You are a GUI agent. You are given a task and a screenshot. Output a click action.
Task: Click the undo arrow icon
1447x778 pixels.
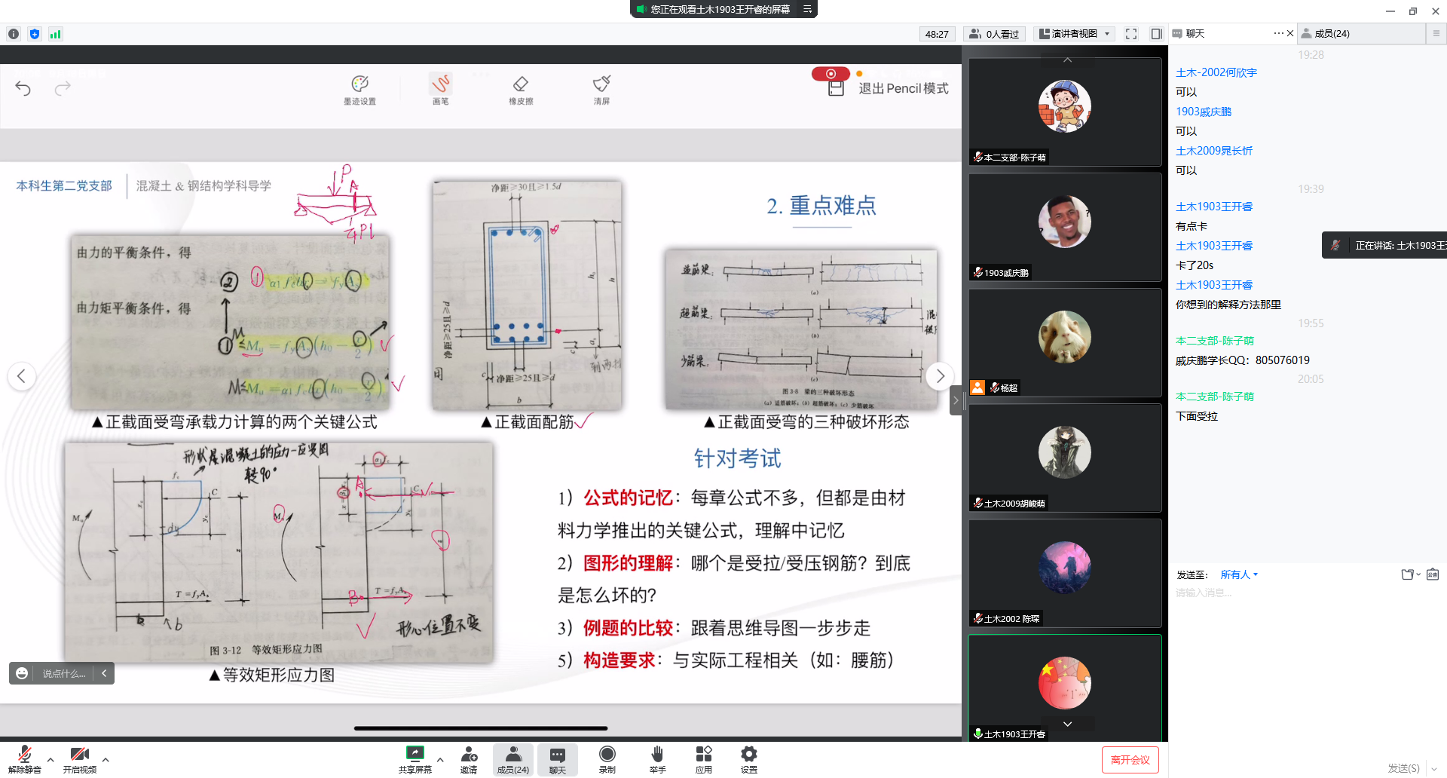tap(23, 89)
